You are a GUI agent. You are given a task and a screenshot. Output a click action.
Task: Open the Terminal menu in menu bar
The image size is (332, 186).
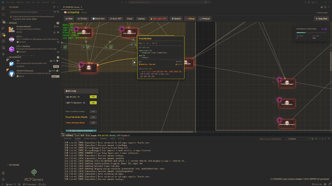pyautogui.click(x=45, y=2)
